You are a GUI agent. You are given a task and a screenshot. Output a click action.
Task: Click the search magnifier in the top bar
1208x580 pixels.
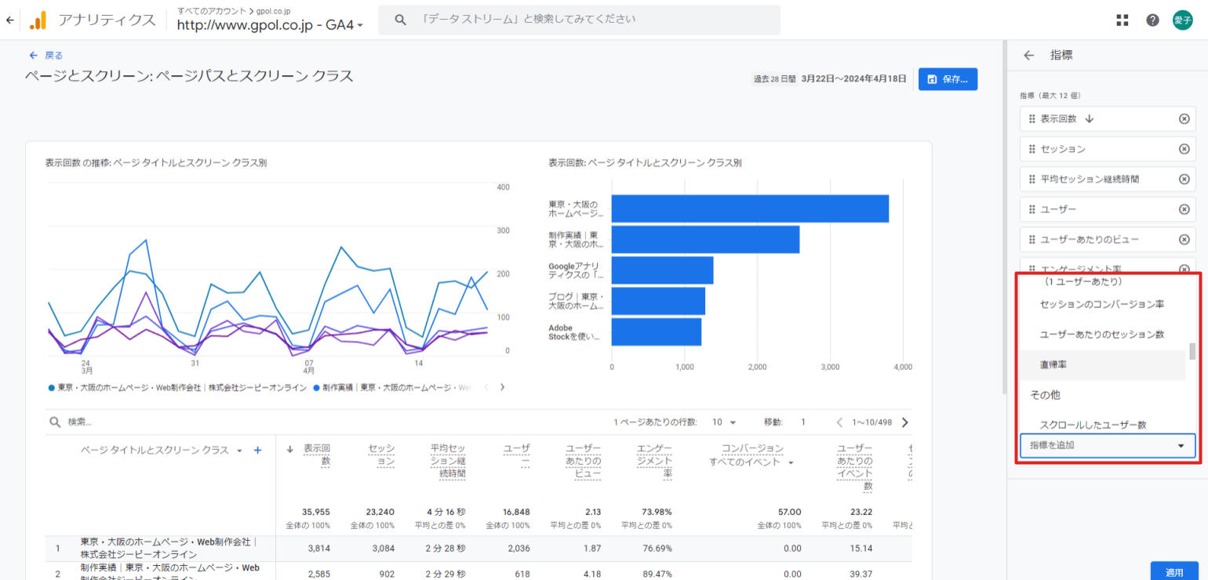pos(400,20)
